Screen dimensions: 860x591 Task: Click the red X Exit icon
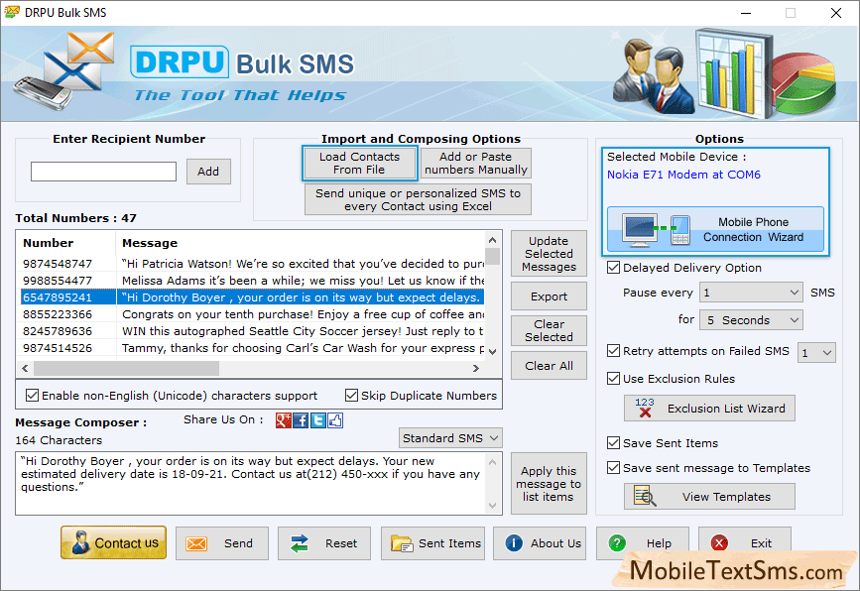tap(719, 542)
